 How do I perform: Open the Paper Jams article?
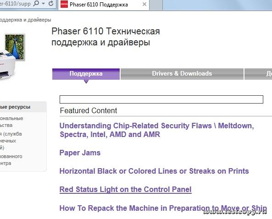[80, 153]
